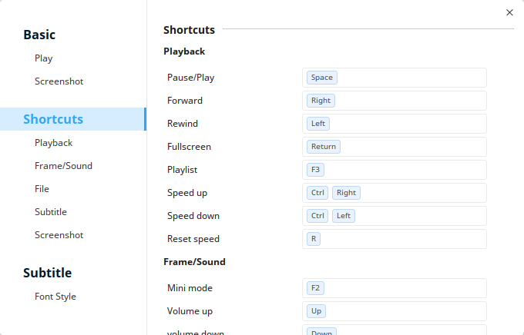This screenshot has width=524, height=335.
Task: Select Subtitle under Shortcuts
Action: (51, 212)
